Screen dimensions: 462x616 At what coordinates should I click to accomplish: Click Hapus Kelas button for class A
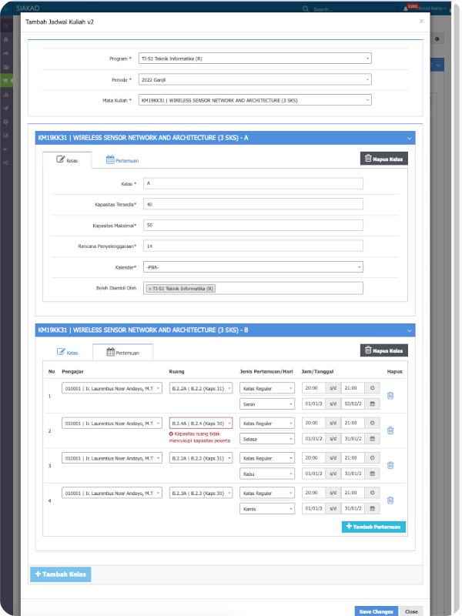coord(383,159)
